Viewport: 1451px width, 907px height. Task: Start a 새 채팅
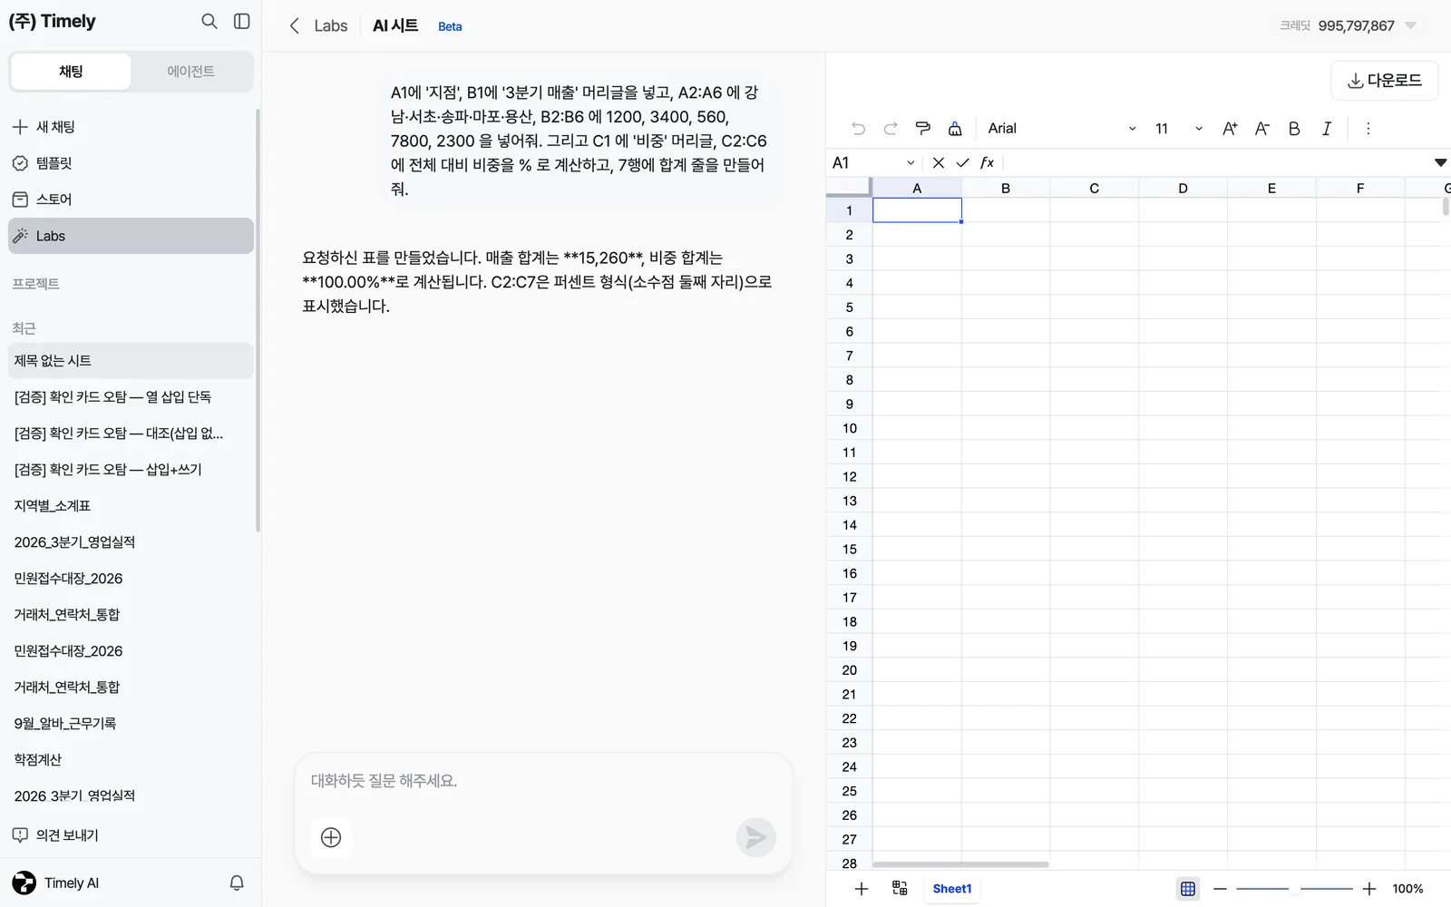pyautogui.click(x=131, y=127)
